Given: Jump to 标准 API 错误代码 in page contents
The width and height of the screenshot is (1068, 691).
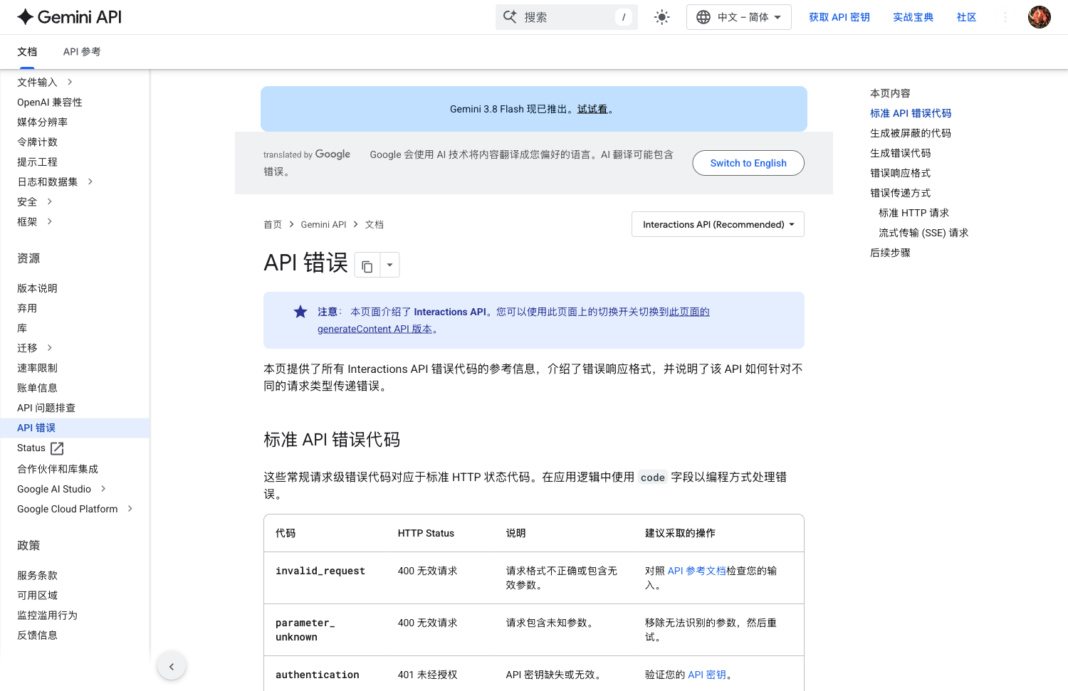Looking at the screenshot, I should click(x=911, y=113).
